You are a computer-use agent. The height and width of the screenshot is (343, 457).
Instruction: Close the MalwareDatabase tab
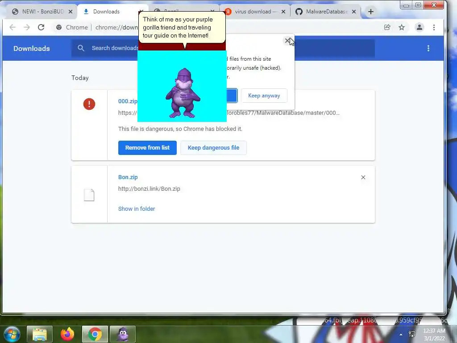click(354, 12)
